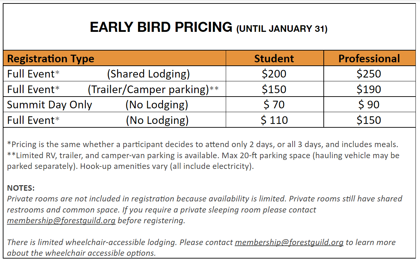This screenshot has width=420, height=262.
Task: Click the Professional column header
Action: pyautogui.click(x=369, y=58)
